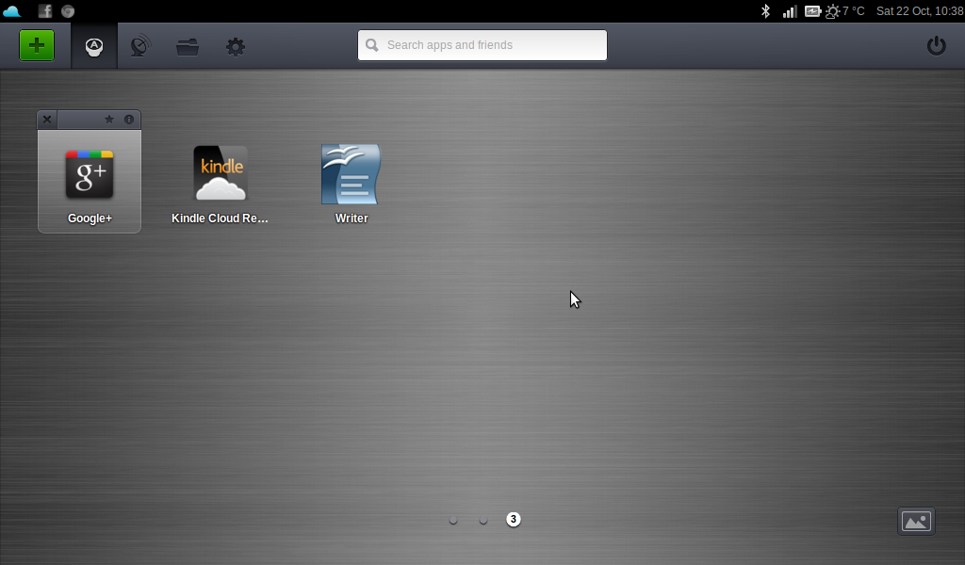Toggle the favorite star on Google+ tile

[x=109, y=120]
